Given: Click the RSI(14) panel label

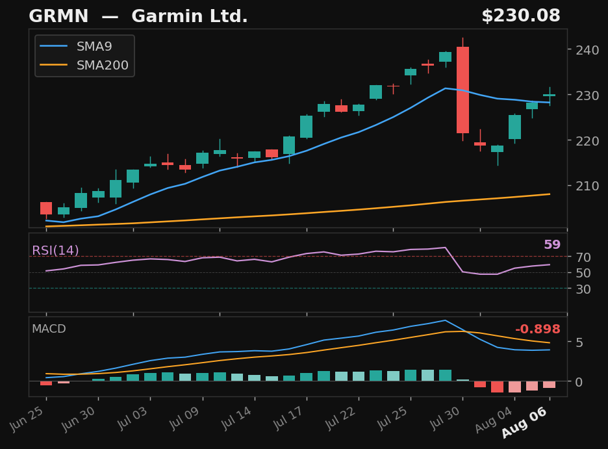Looking at the screenshot, I should 55,250.
